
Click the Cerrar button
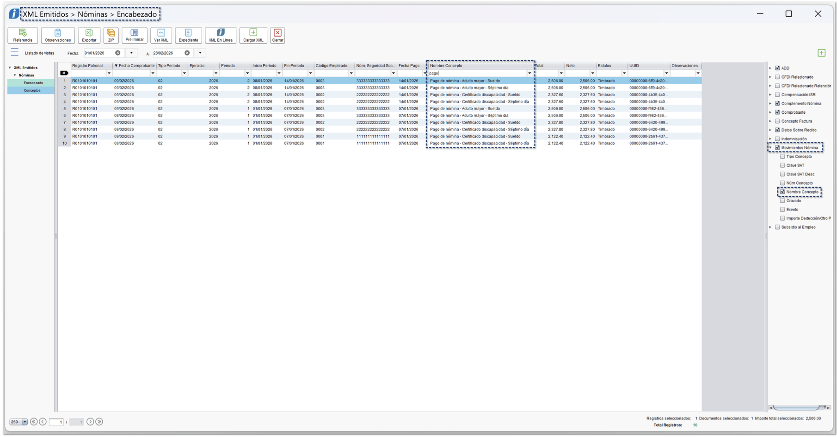pyautogui.click(x=277, y=35)
